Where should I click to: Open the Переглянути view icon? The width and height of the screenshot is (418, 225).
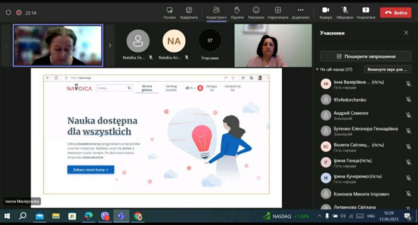[278, 10]
